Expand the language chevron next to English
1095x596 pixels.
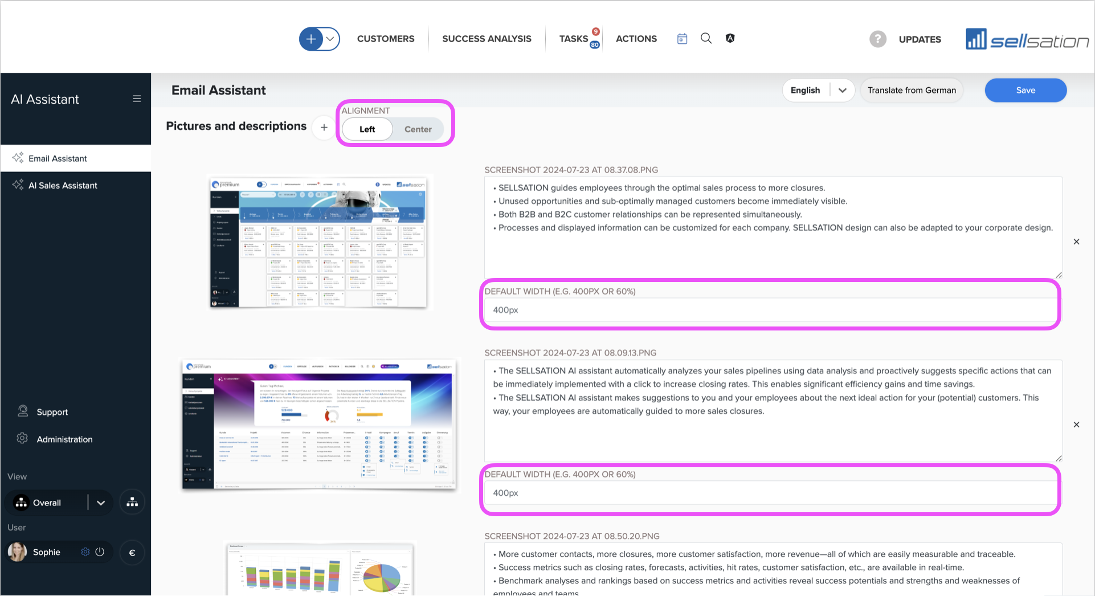click(x=842, y=90)
